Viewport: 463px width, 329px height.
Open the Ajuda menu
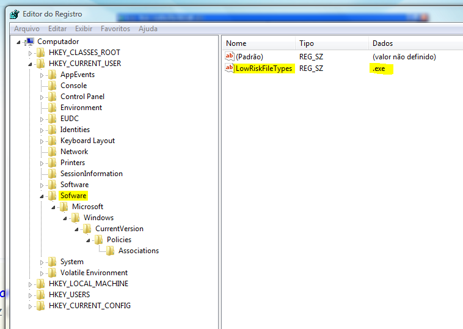pos(148,29)
